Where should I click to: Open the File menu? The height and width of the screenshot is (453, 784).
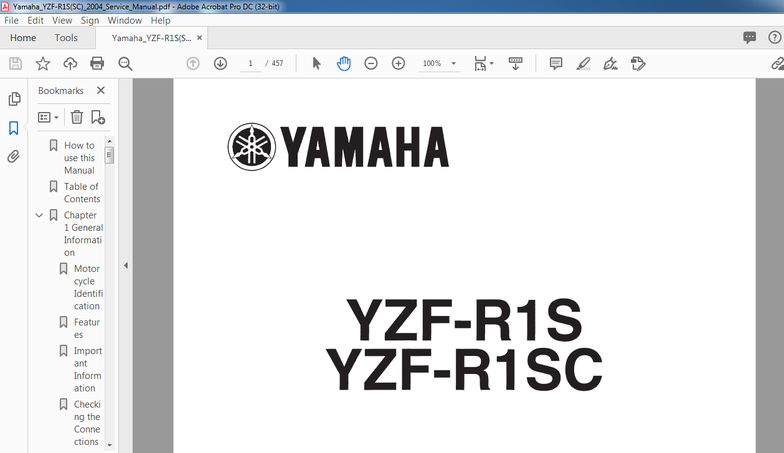click(11, 21)
